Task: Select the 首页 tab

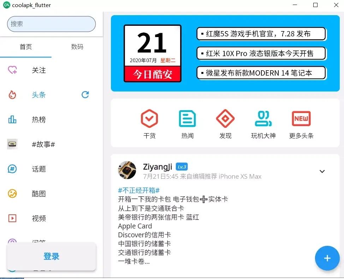Action: (26, 46)
